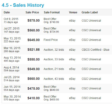112x107 pixels.
Task: Click the Sale Format column header
Action: (x=52, y=12)
